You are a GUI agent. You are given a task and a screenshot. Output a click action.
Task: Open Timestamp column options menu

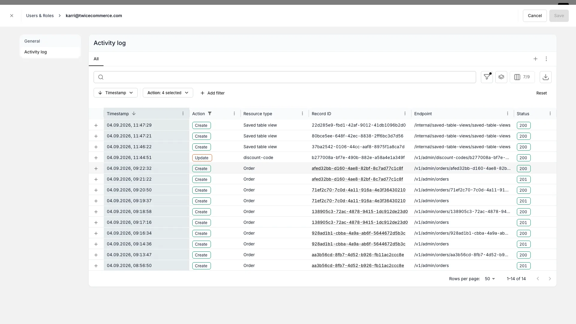click(183, 114)
